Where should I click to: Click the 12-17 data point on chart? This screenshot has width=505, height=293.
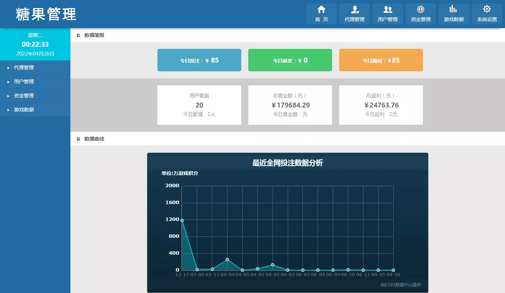click(182, 220)
